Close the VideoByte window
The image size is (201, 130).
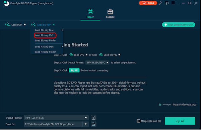(196, 3)
